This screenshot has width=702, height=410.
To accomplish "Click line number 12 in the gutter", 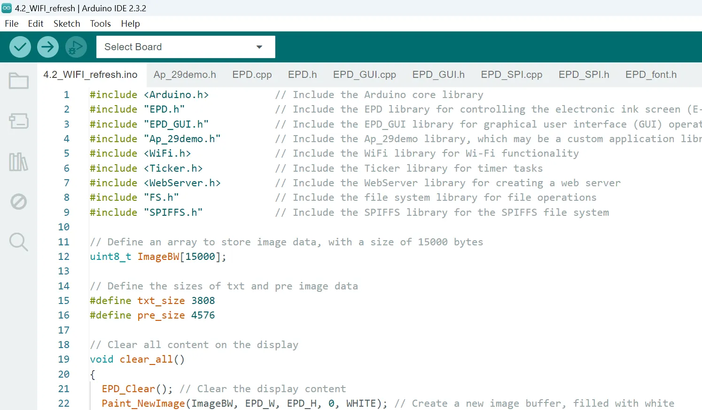I will pos(64,257).
